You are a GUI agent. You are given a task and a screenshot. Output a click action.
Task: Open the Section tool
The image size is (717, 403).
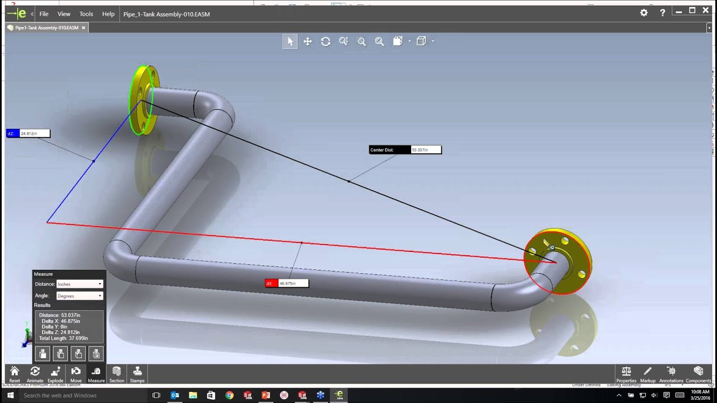point(117,374)
